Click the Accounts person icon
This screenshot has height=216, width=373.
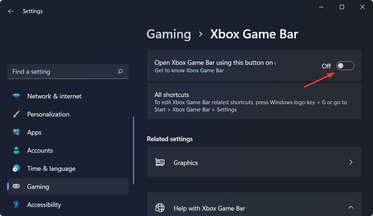[16, 150]
